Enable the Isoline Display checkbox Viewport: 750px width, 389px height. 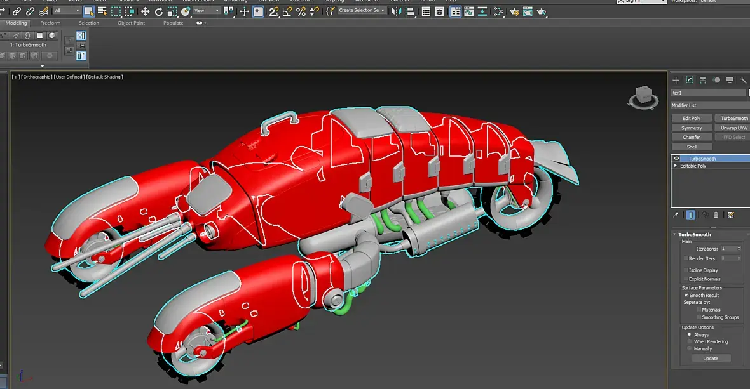pos(686,270)
